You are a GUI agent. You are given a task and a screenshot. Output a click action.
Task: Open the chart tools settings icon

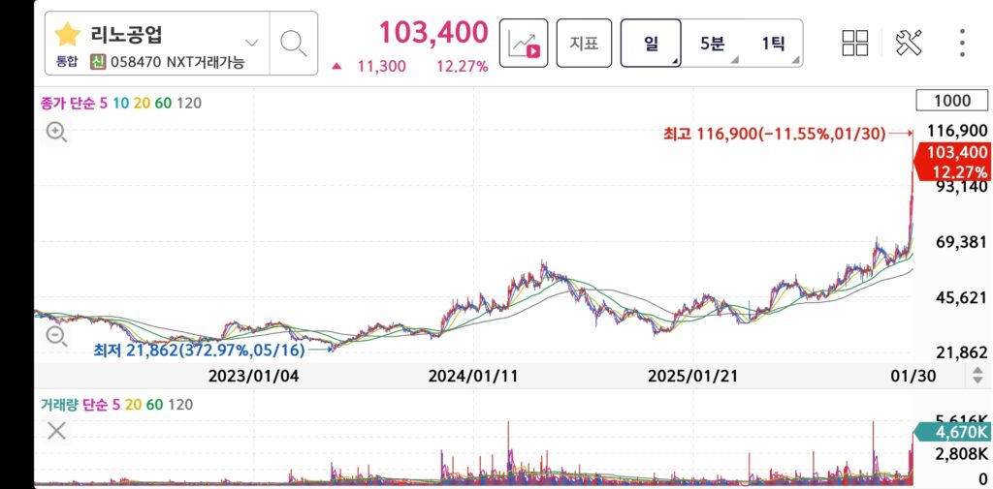pyautogui.click(x=909, y=43)
